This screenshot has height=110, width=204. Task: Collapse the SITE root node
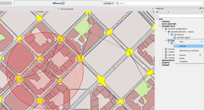pyautogui.click(x=157, y=19)
